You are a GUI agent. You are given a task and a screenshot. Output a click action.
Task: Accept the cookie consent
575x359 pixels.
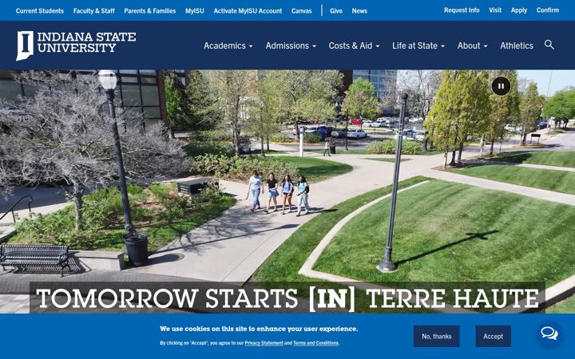click(494, 337)
